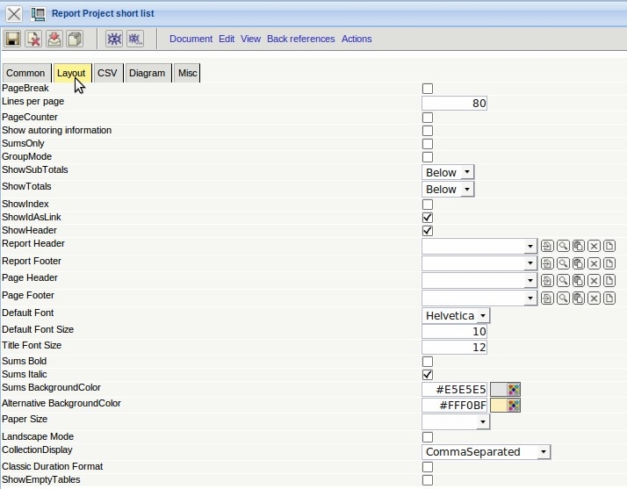Toggle the Sums Italic checkbox

428,375
